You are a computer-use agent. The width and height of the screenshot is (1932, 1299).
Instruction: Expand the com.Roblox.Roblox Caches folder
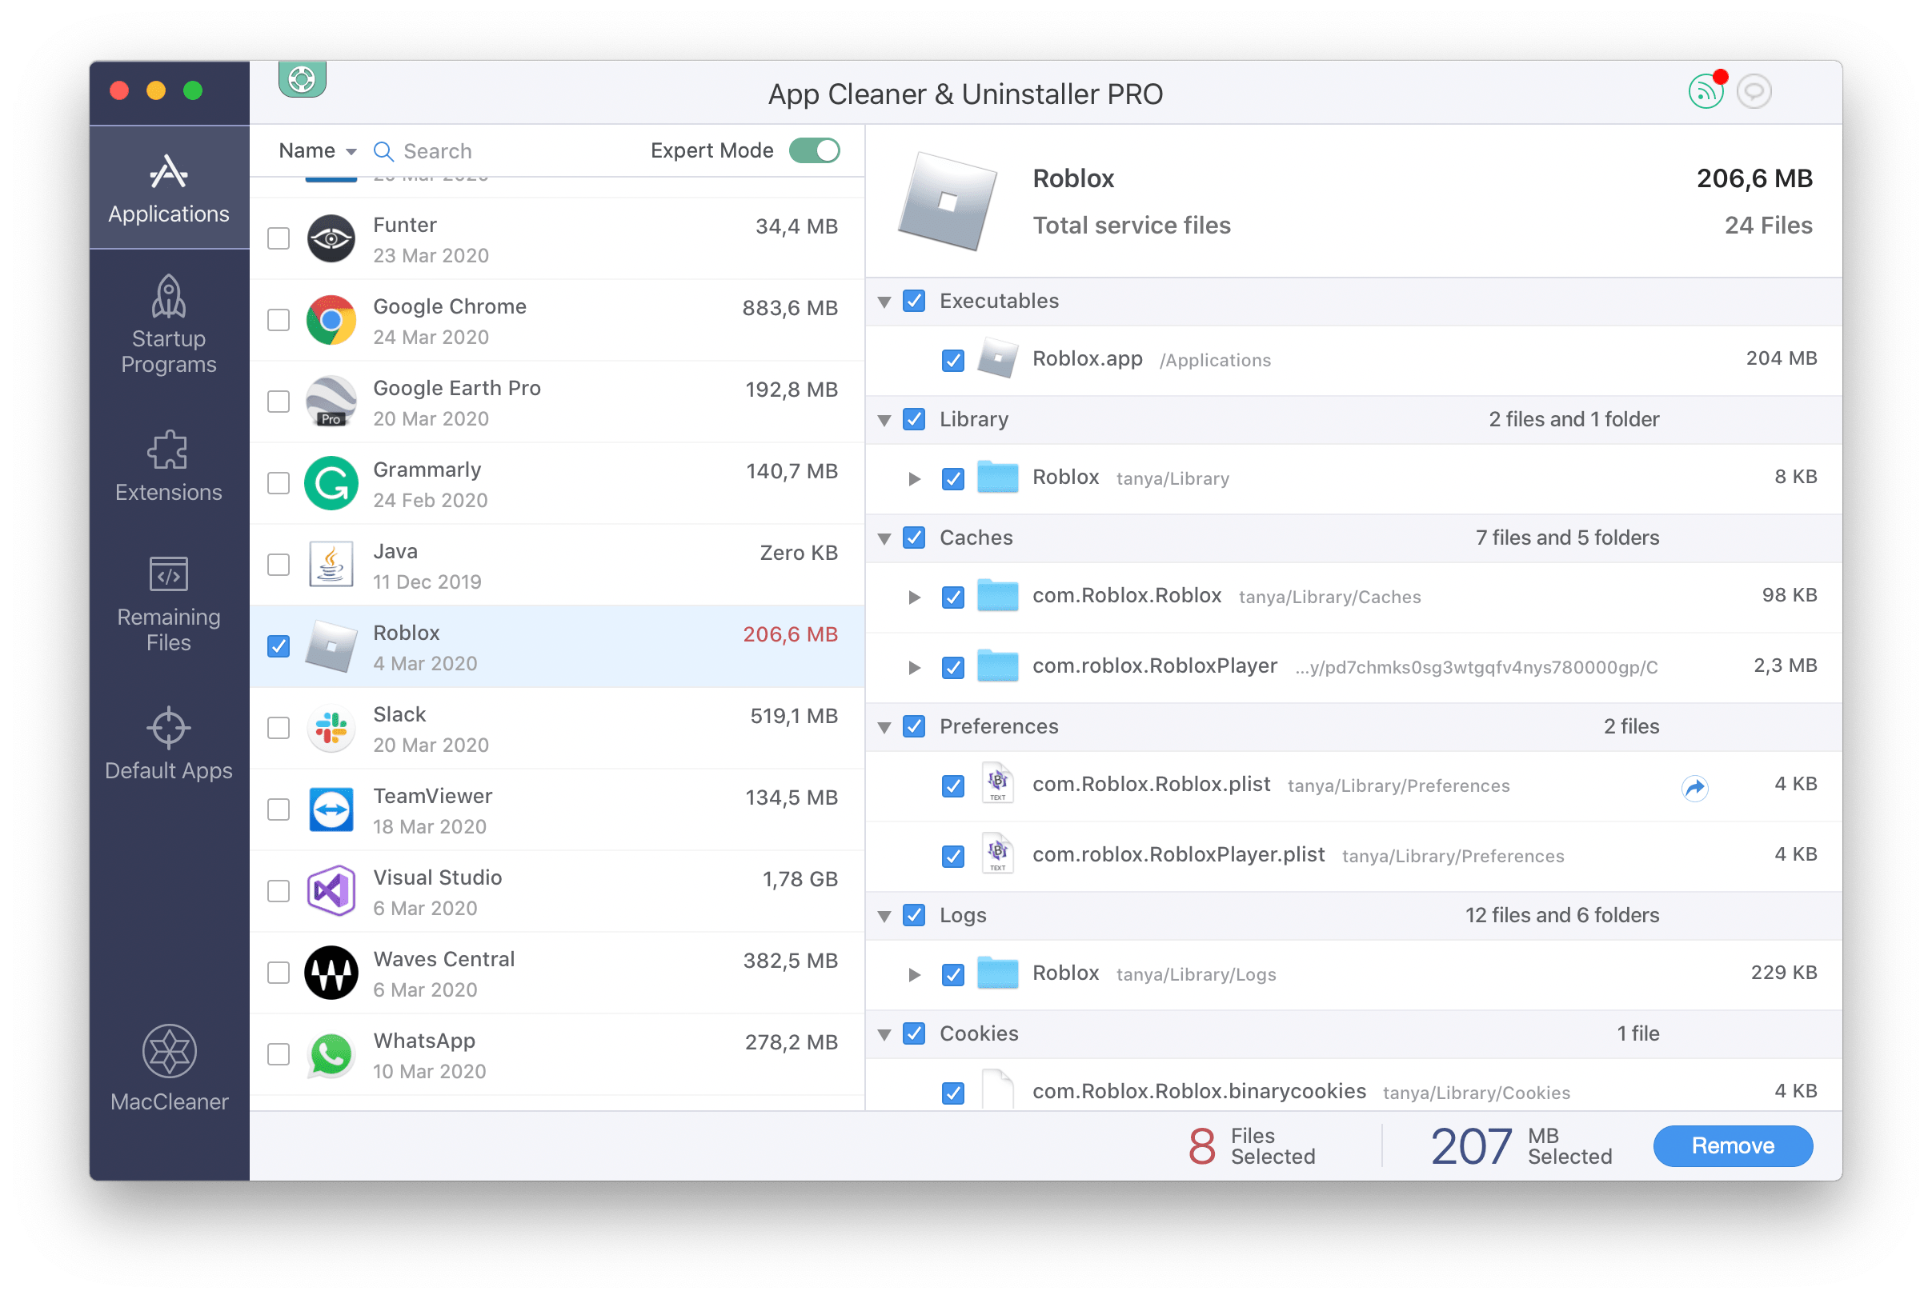tap(914, 596)
